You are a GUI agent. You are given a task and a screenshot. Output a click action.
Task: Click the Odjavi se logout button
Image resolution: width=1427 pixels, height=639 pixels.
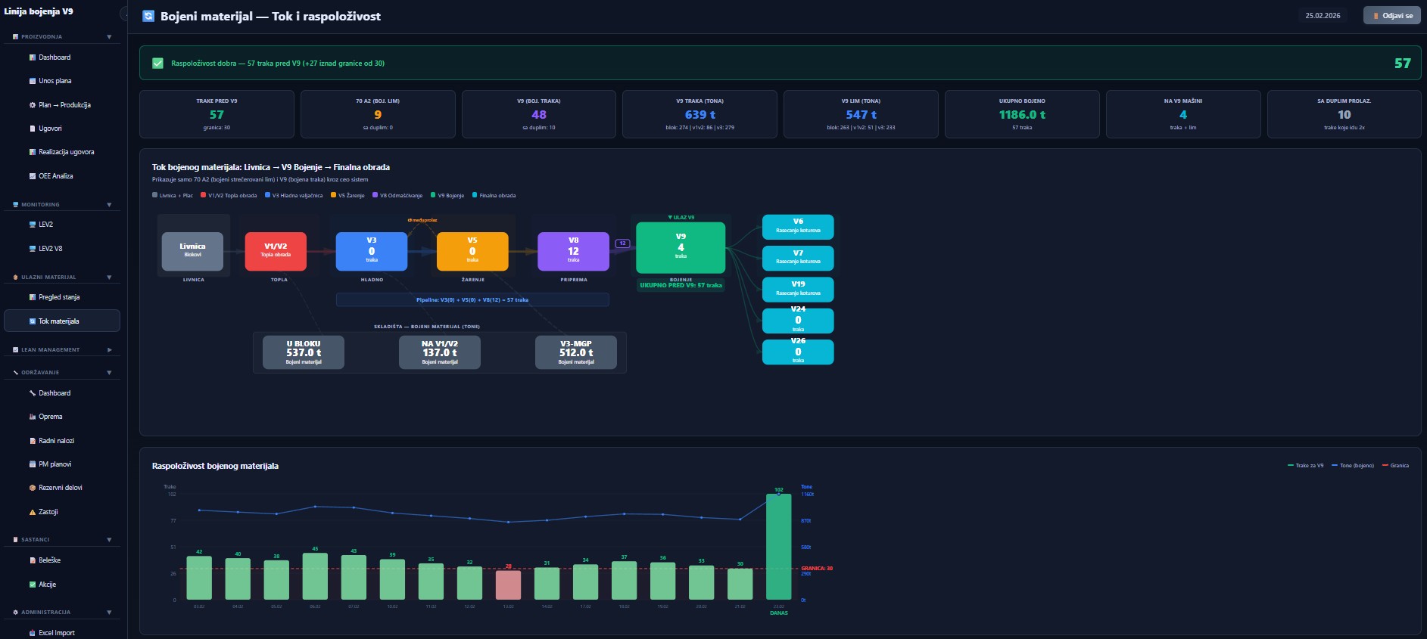pyautogui.click(x=1391, y=16)
